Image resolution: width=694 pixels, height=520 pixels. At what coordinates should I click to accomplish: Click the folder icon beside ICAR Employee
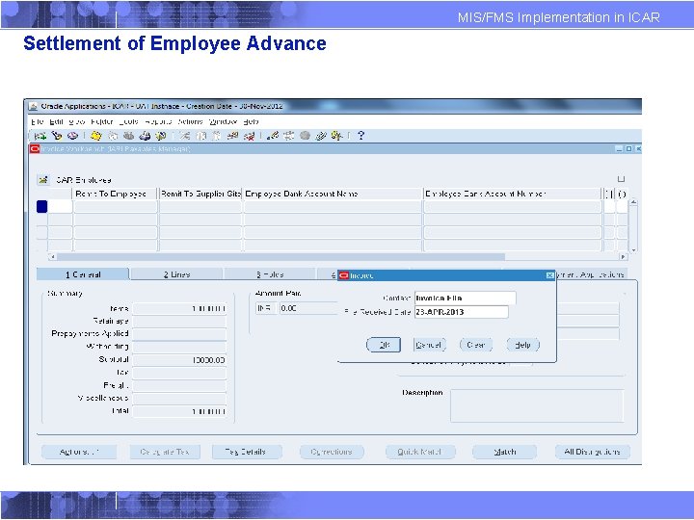43,180
